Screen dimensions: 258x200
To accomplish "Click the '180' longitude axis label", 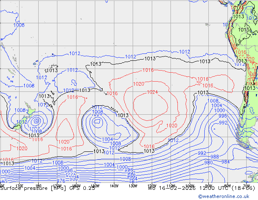I will point(38,186).
